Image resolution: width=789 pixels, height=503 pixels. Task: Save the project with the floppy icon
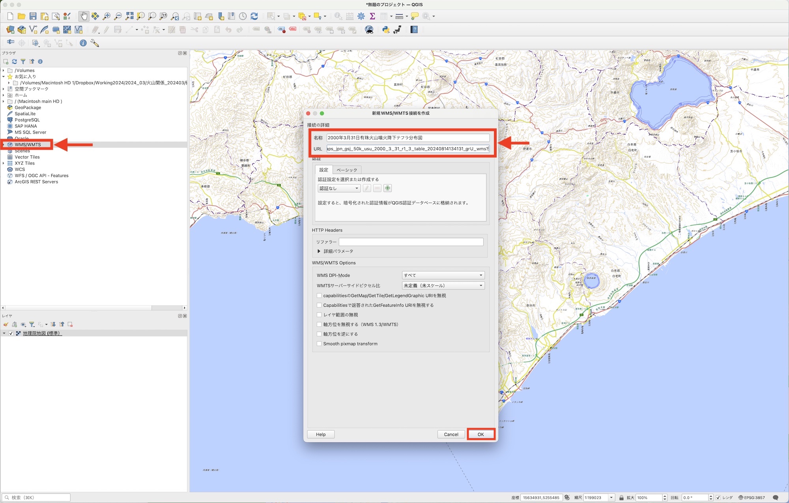pyautogui.click(x=33, y=16)
